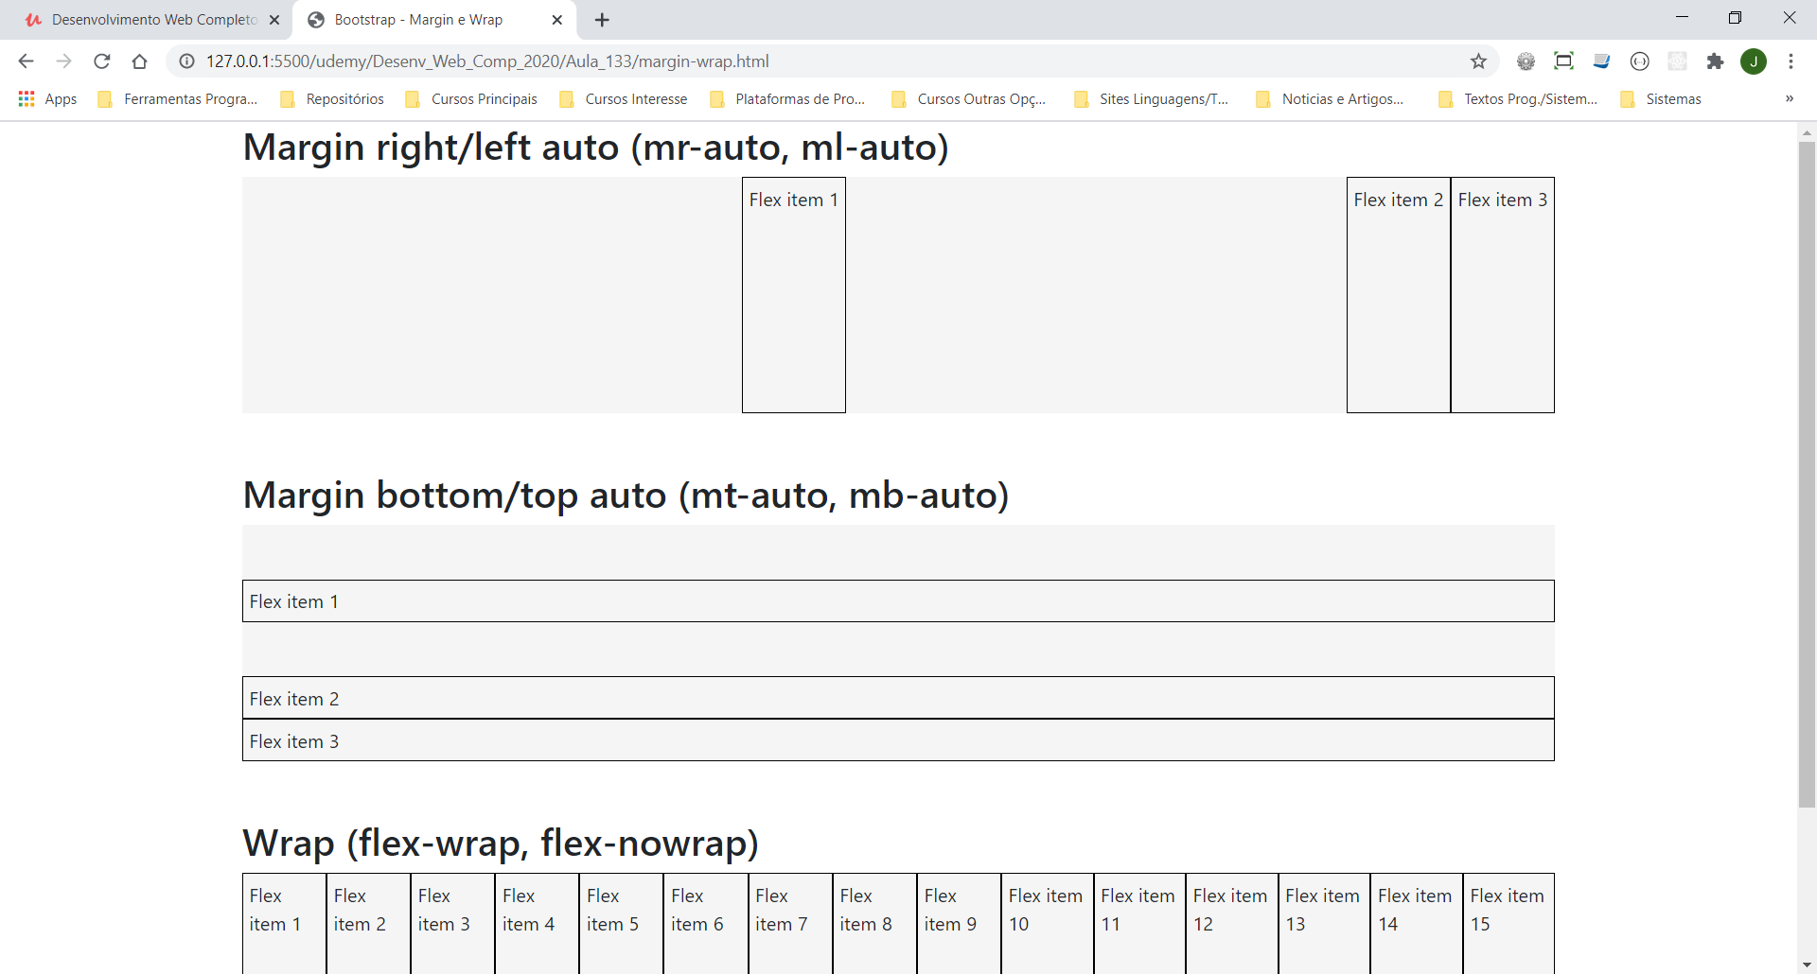Screen dimensions: 1817x974
Task: Click the circular code extension icon
Action: tap(1639, 61)
